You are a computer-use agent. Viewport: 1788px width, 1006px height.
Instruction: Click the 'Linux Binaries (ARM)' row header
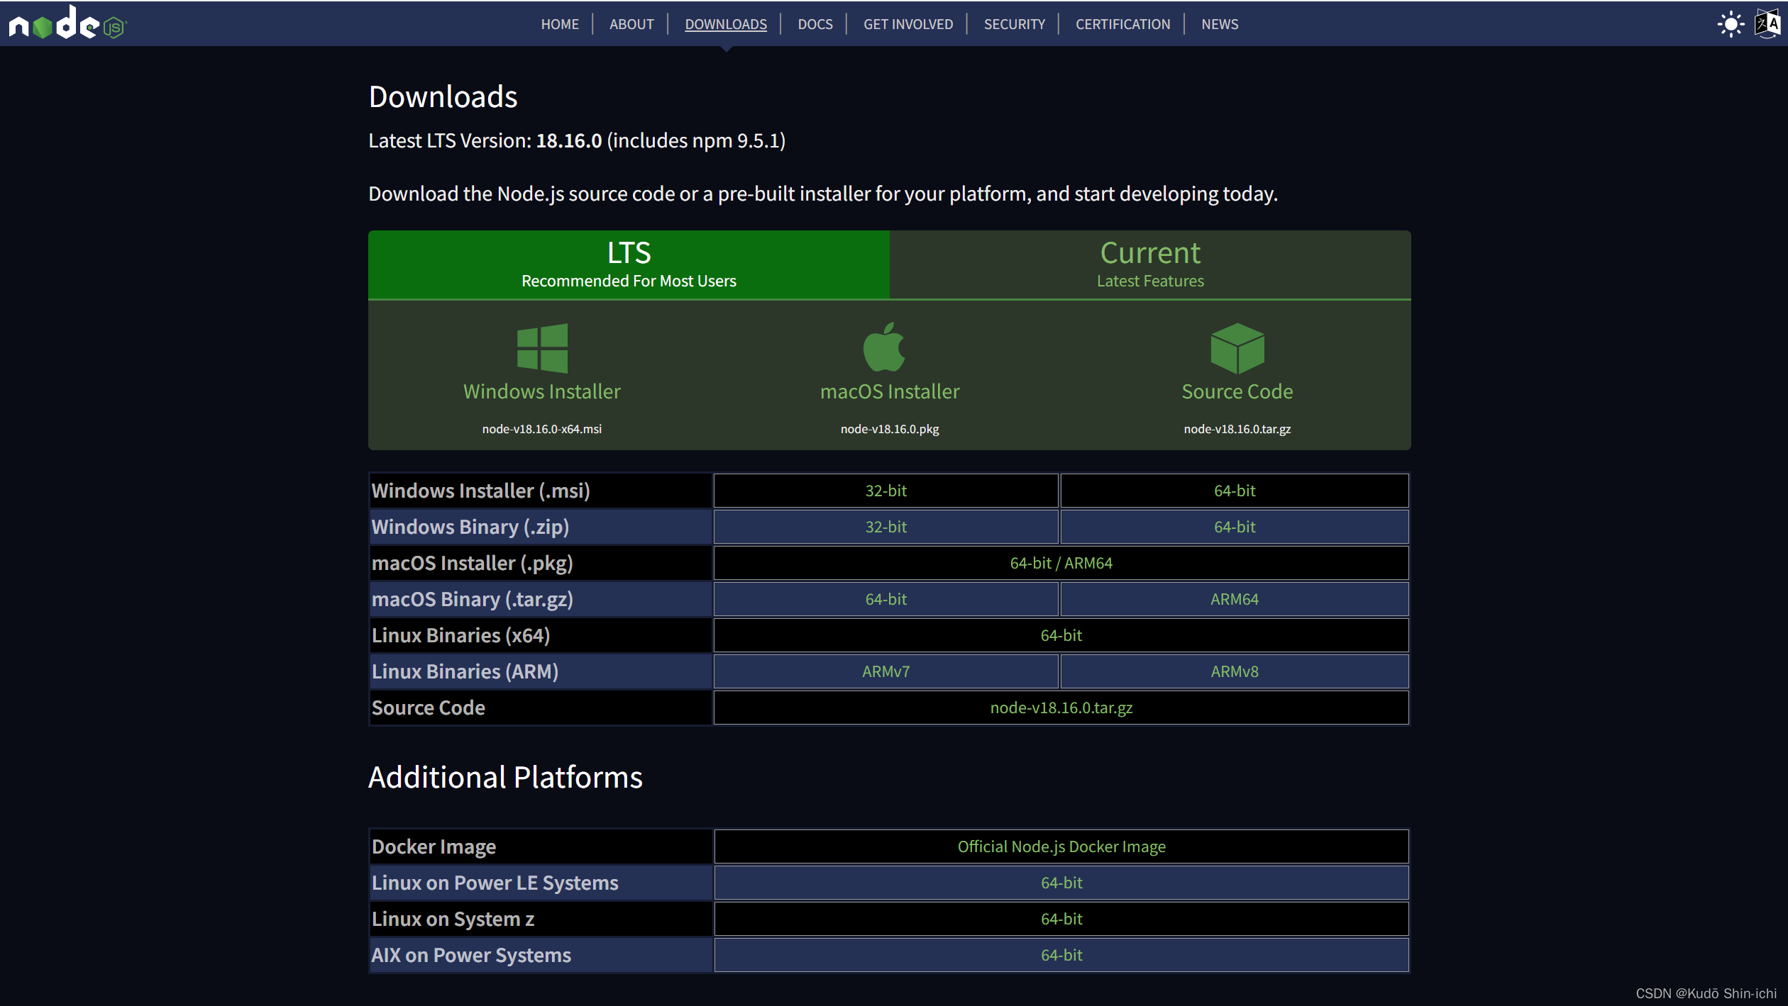pos(541,671)
